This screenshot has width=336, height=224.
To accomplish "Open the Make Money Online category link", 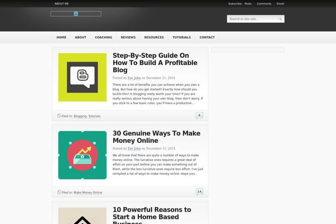I will [88, 193].
